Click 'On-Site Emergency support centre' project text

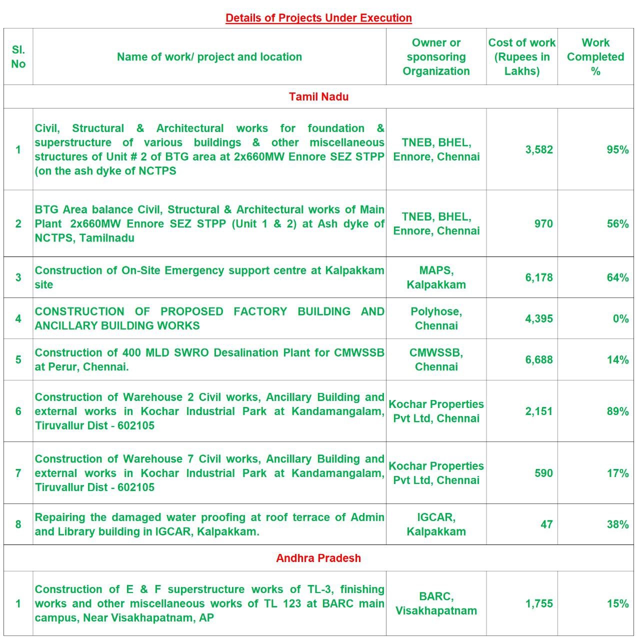pyautogui.click(x=209, y=277)
